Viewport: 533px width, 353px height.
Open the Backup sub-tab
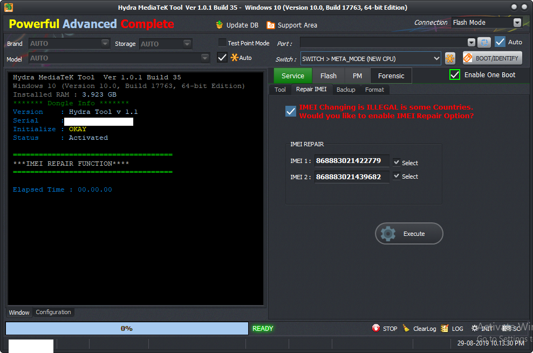coord(346,90)
